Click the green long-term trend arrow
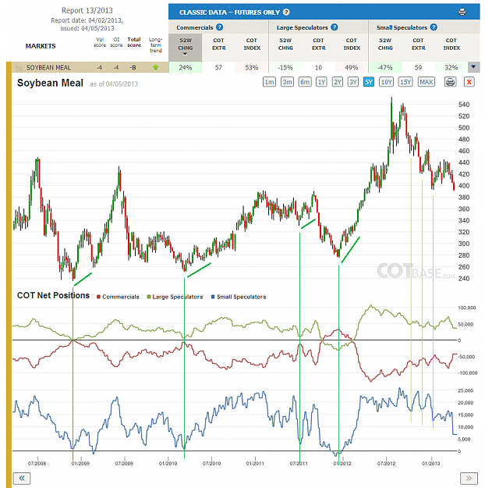This screenshot has height=488, width=485. 156,67
